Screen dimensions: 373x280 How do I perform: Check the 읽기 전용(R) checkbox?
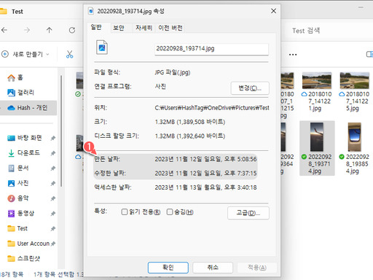point(125,212)
